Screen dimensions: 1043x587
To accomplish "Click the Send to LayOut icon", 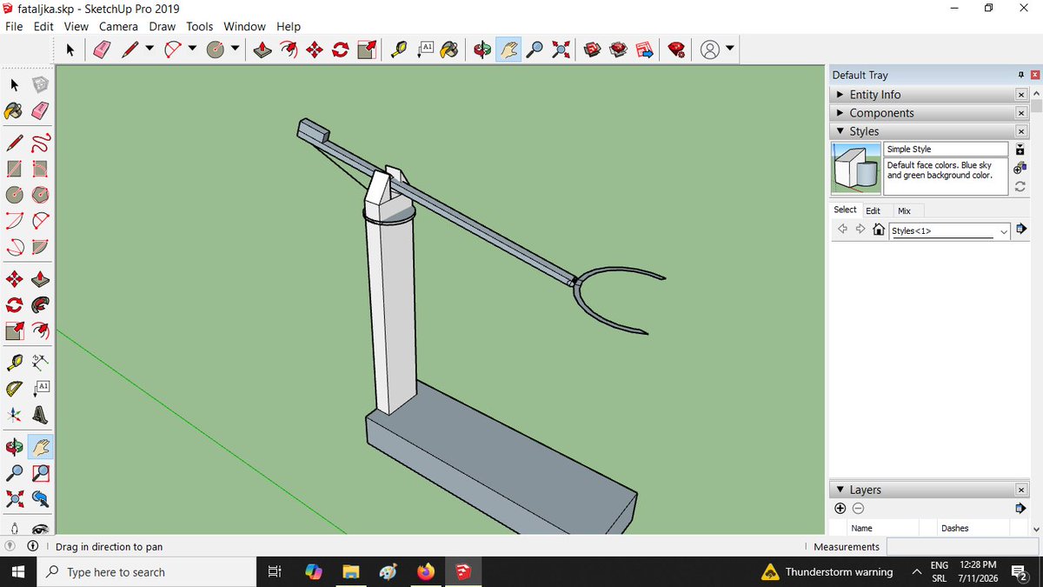I will 644,50.
